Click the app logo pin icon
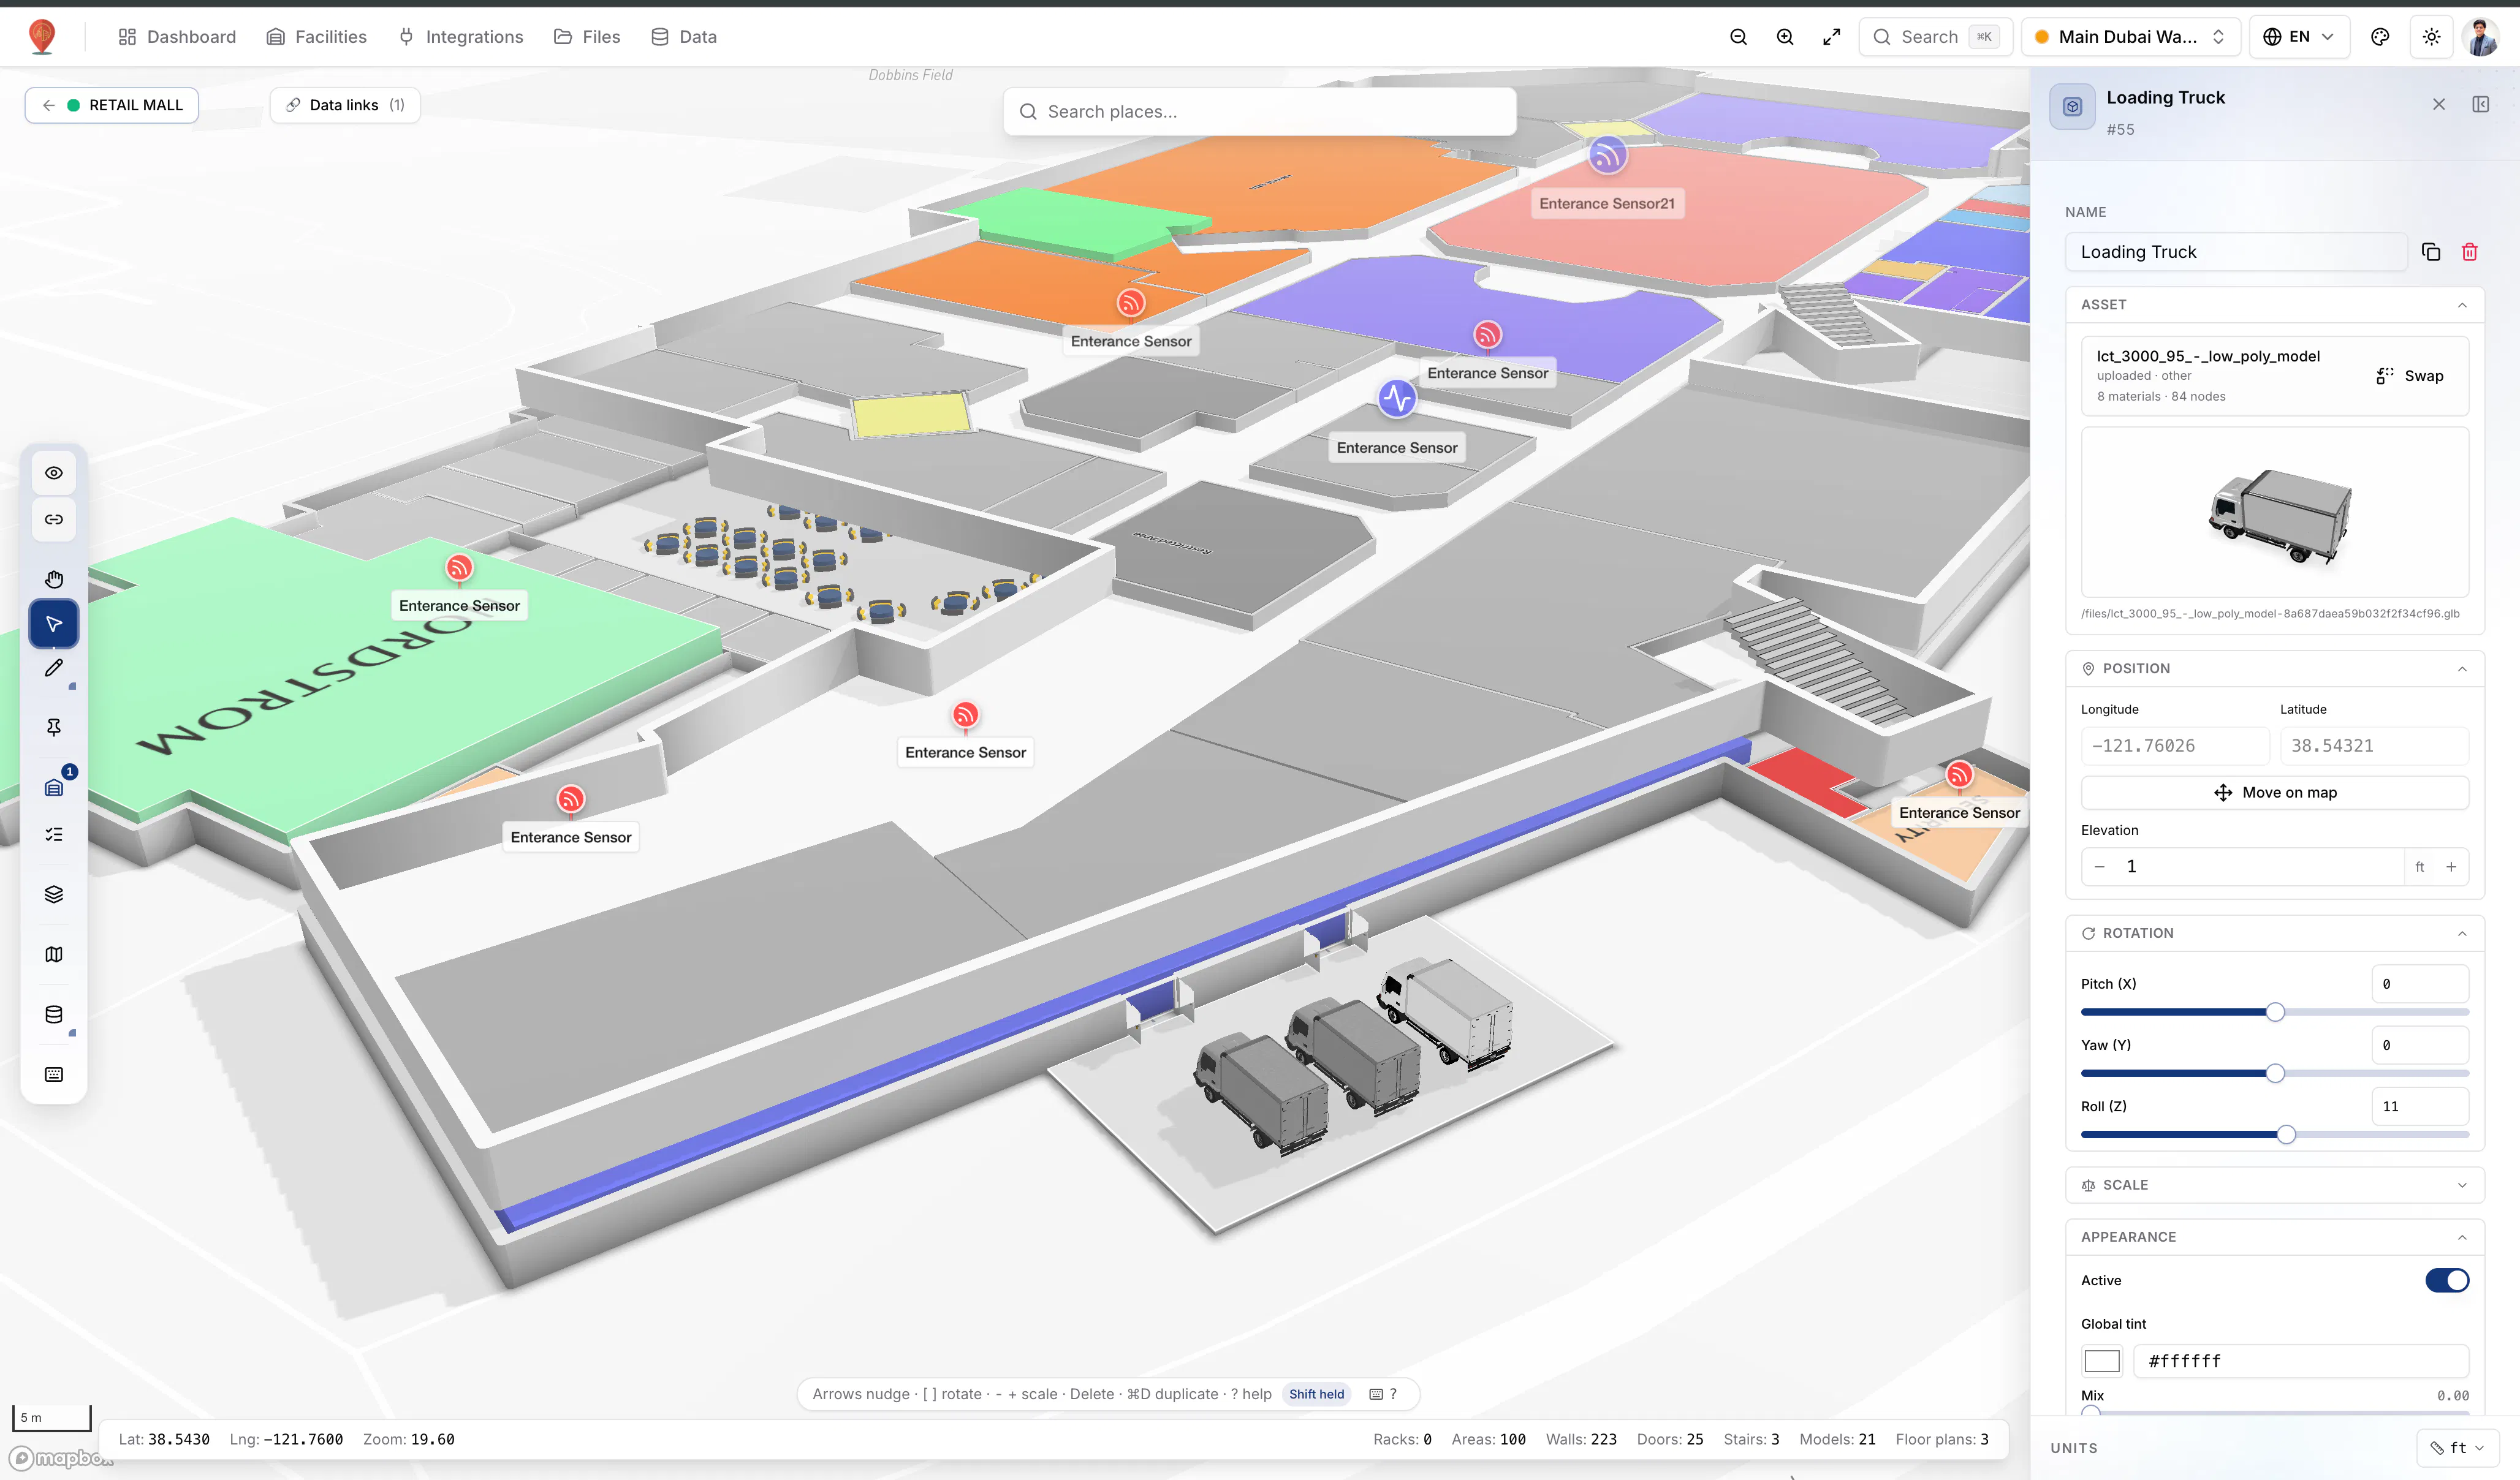Viewport: 2520px width, 1480px height. (42, 37)
